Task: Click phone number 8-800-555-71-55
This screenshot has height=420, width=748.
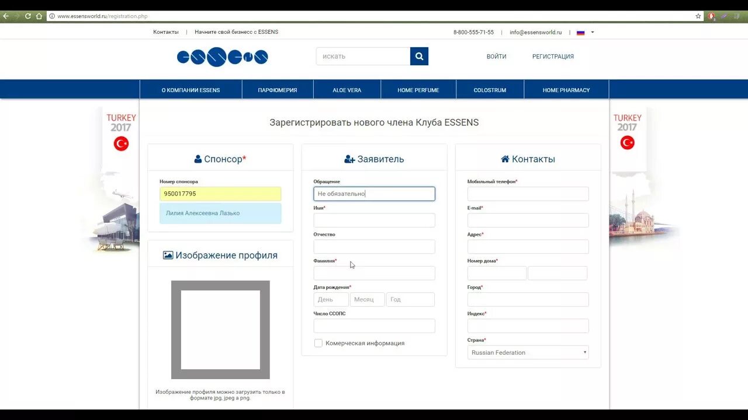Action: pyautogui.click(x=473, y=33)
